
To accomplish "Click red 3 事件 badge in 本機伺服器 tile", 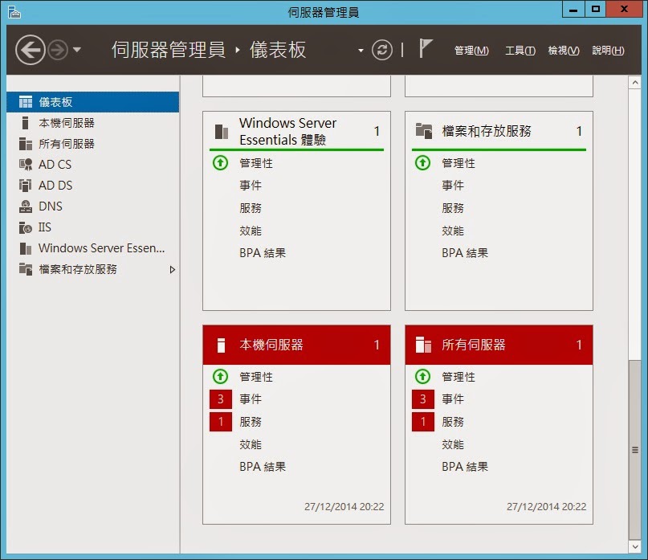I will click(221, 399).
